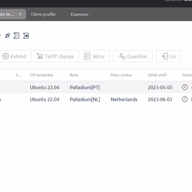Ask a Question about the service

133,56
